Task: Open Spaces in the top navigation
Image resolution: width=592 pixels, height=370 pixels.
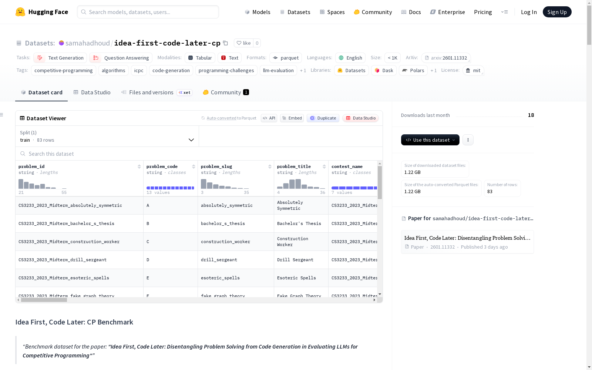Action: (x=332, y=12)
